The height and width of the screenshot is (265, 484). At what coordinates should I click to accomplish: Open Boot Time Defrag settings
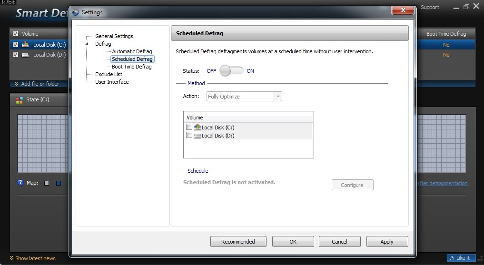point(132,67)
